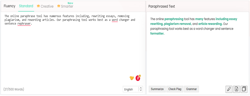This screenshot has height=96, width=250.
Task: Switch to the Fluency mode tab
Action: click(x=9, y=6)
